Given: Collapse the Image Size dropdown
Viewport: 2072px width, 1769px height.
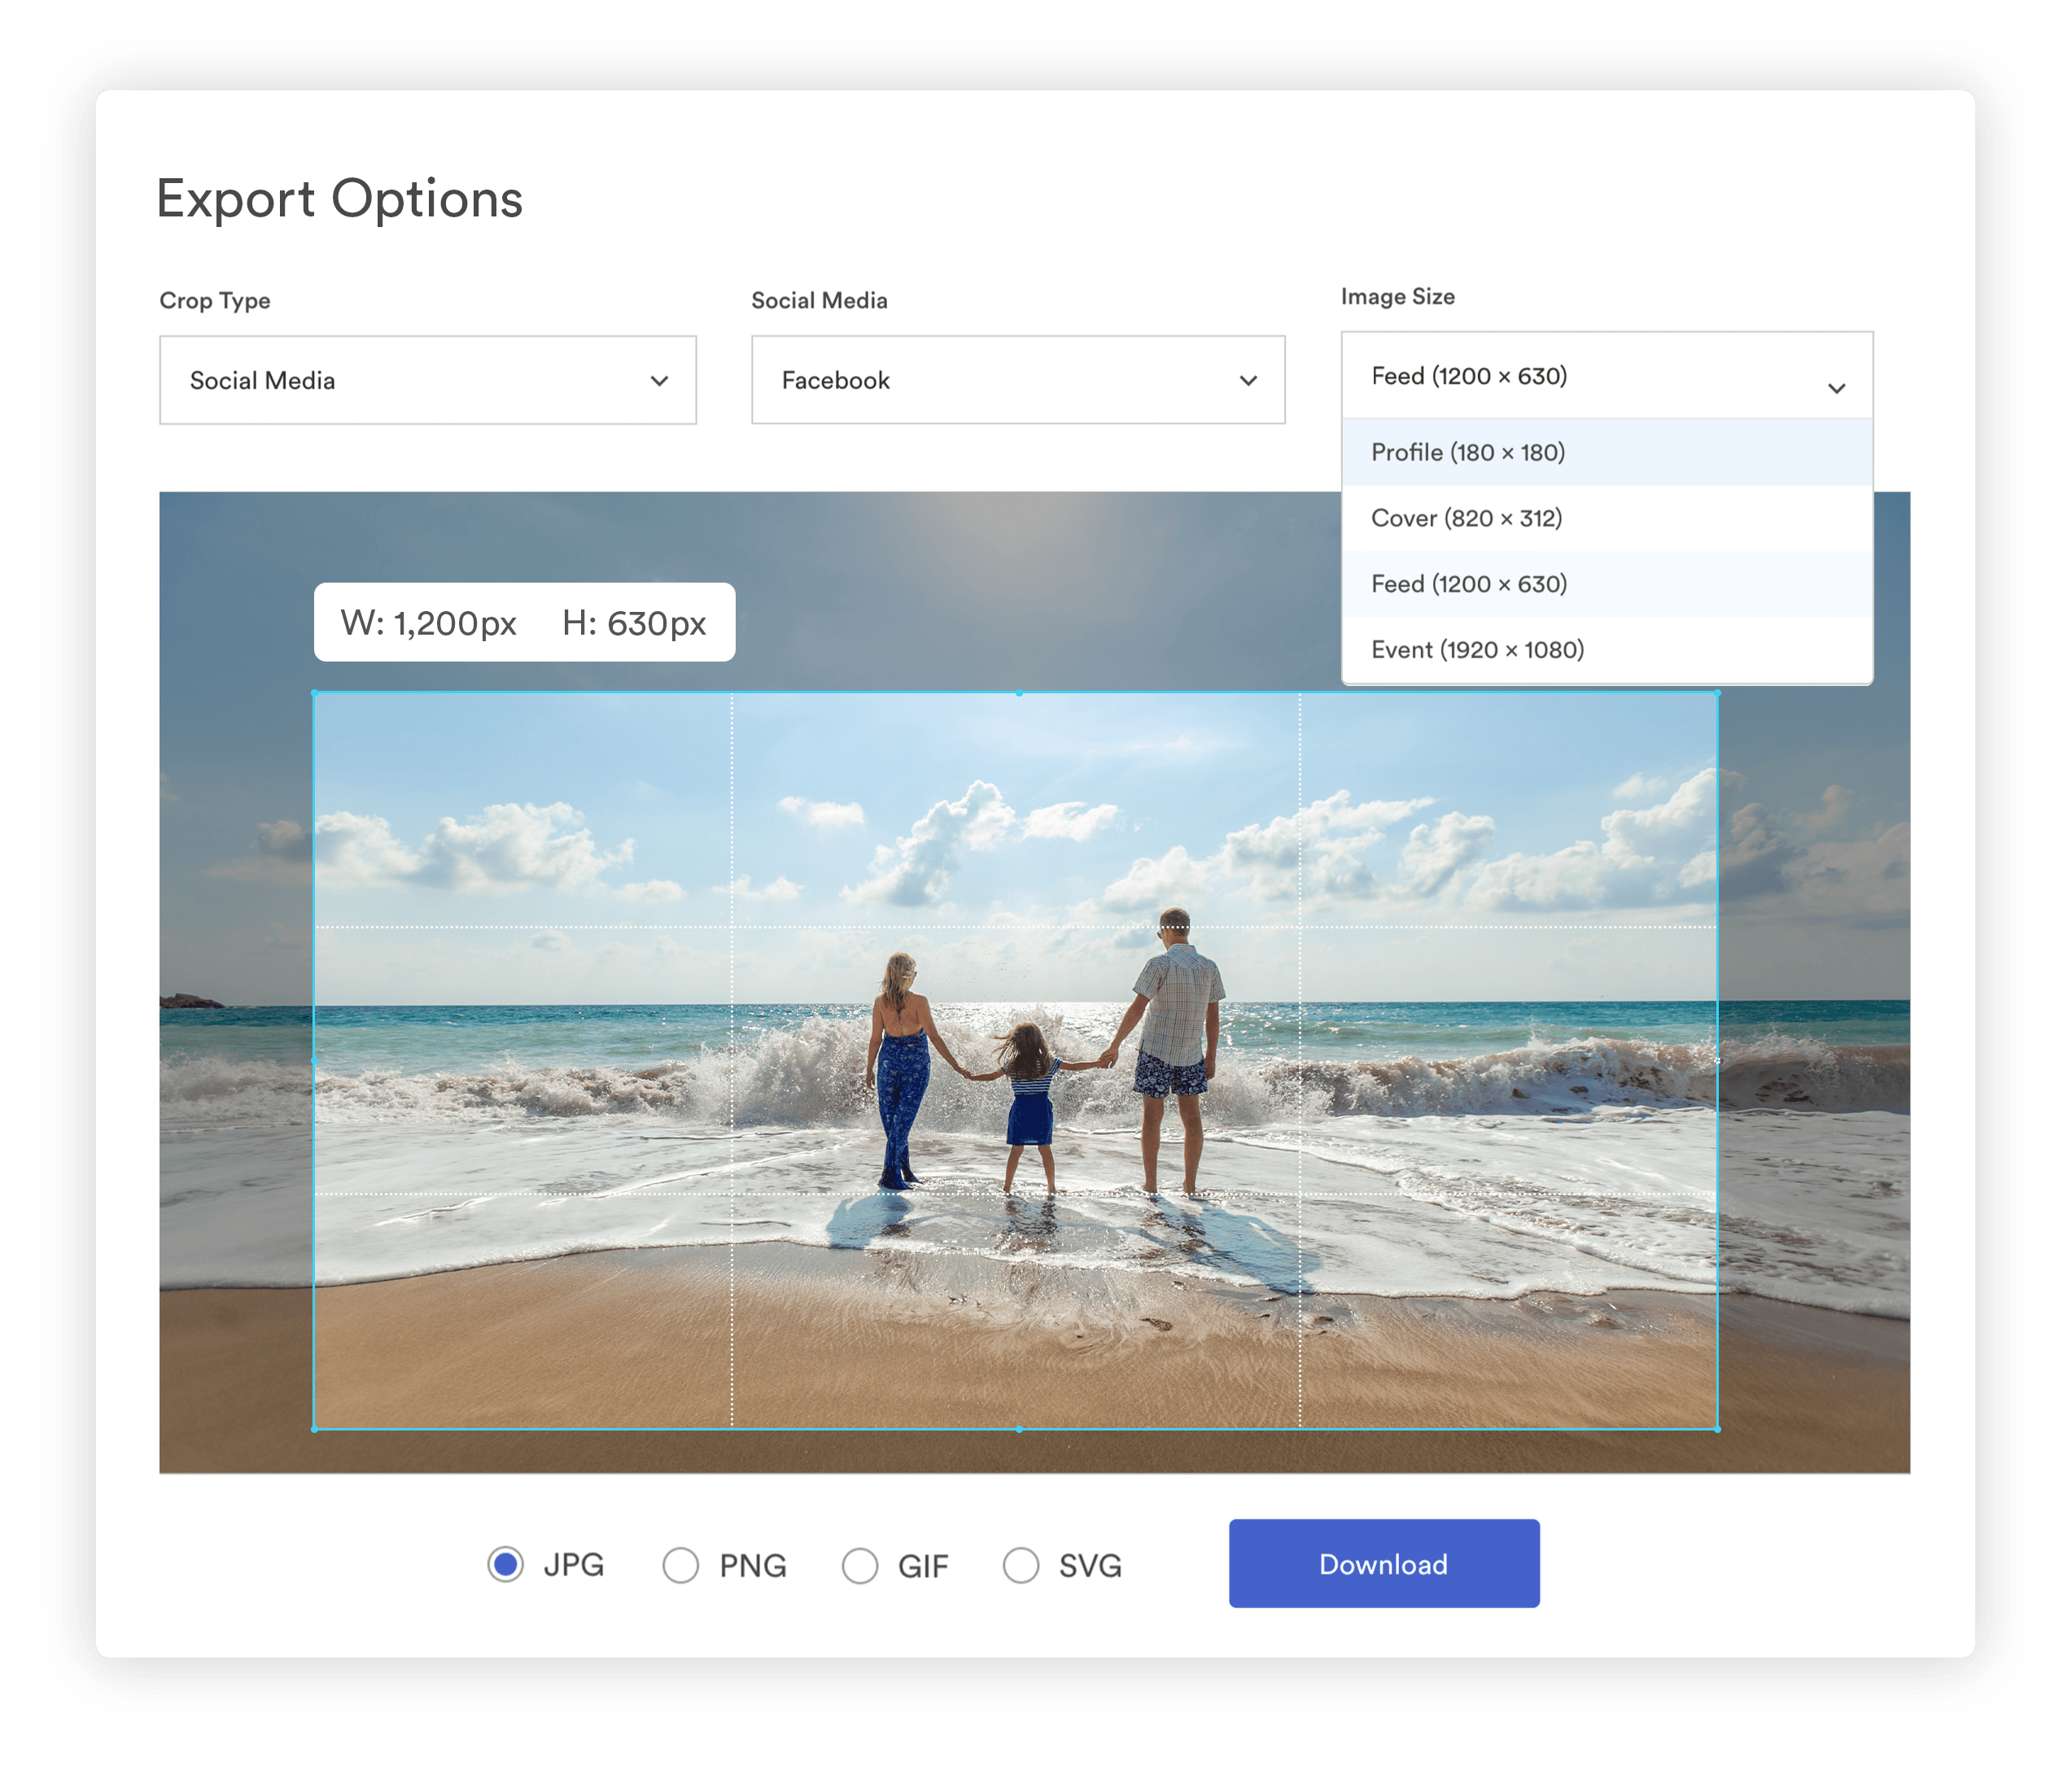Looking at the screenshot, I should tap(1605, 377).
